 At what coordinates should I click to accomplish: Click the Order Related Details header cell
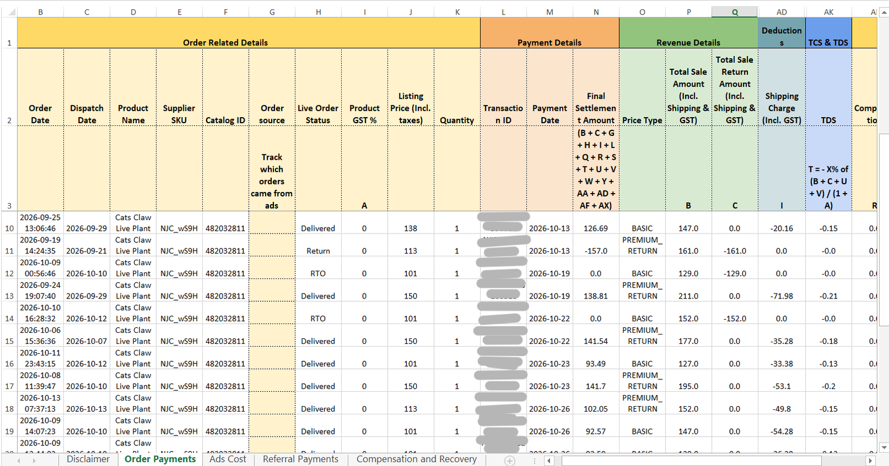pos(249,33)
